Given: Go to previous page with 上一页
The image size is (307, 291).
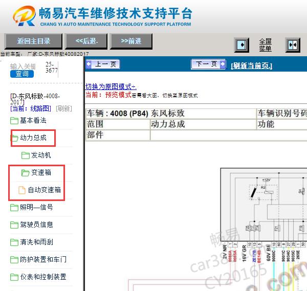Looking at the screenshot, I should (103, 64).
